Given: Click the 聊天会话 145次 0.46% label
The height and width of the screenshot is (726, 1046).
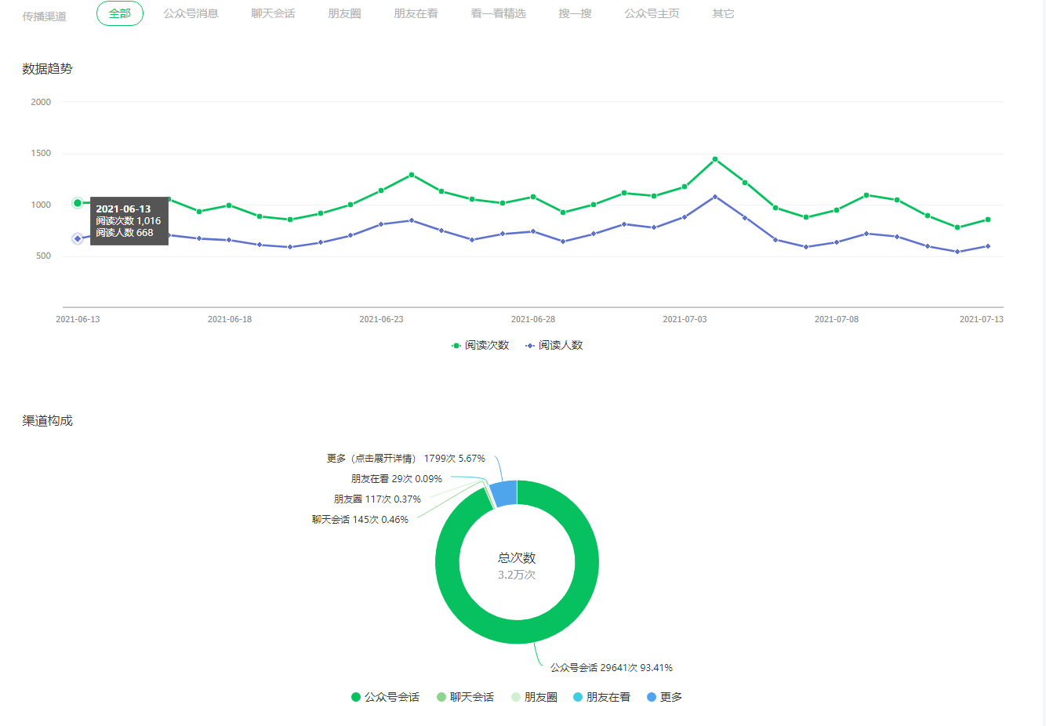Looking at the screenshot, I should (x=360, y=520).
